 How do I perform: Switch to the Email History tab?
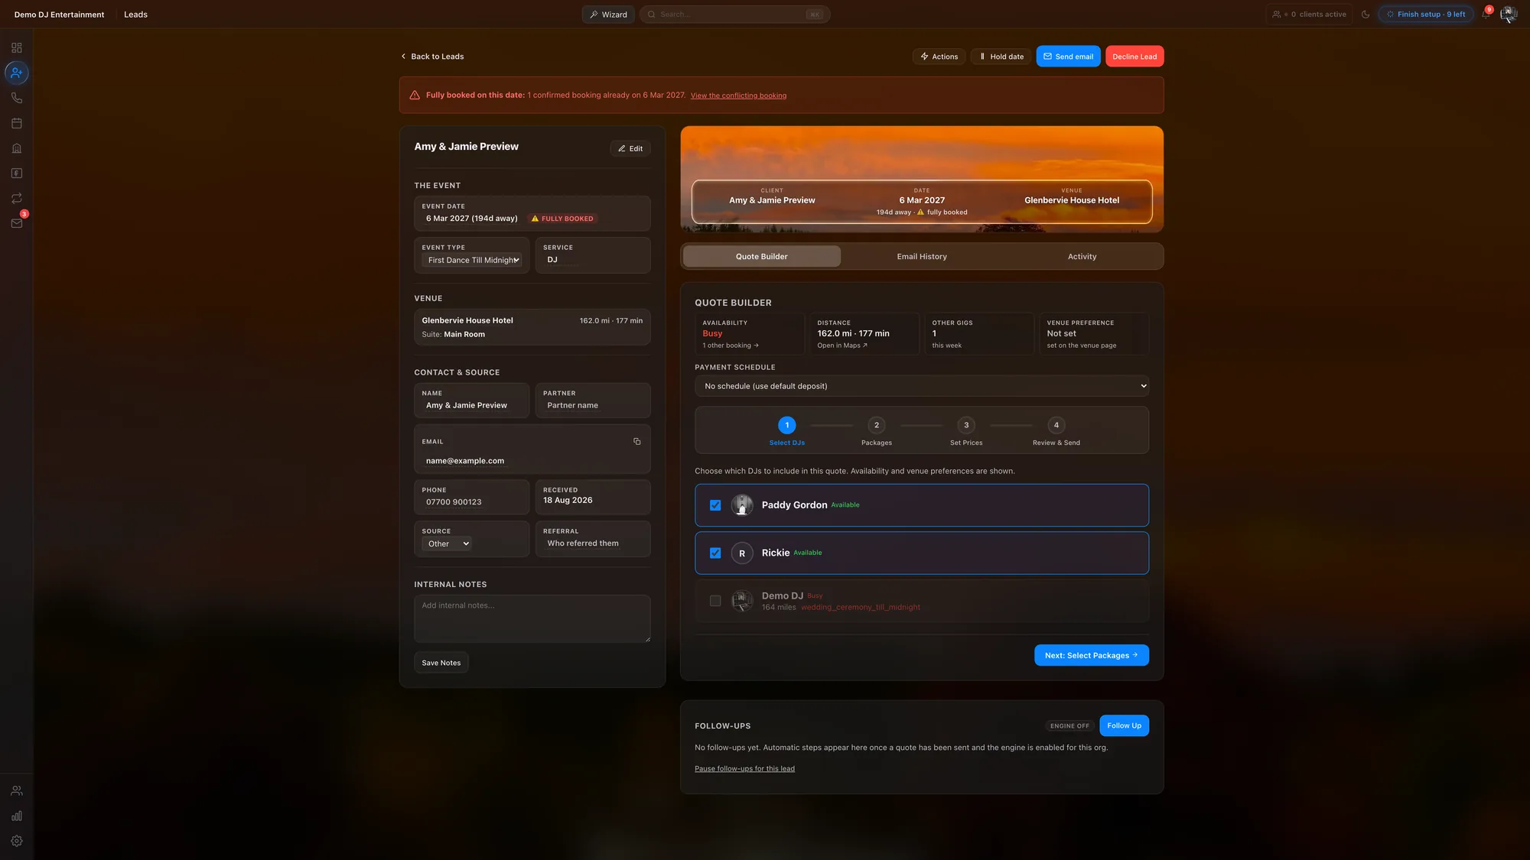[922, 257]
